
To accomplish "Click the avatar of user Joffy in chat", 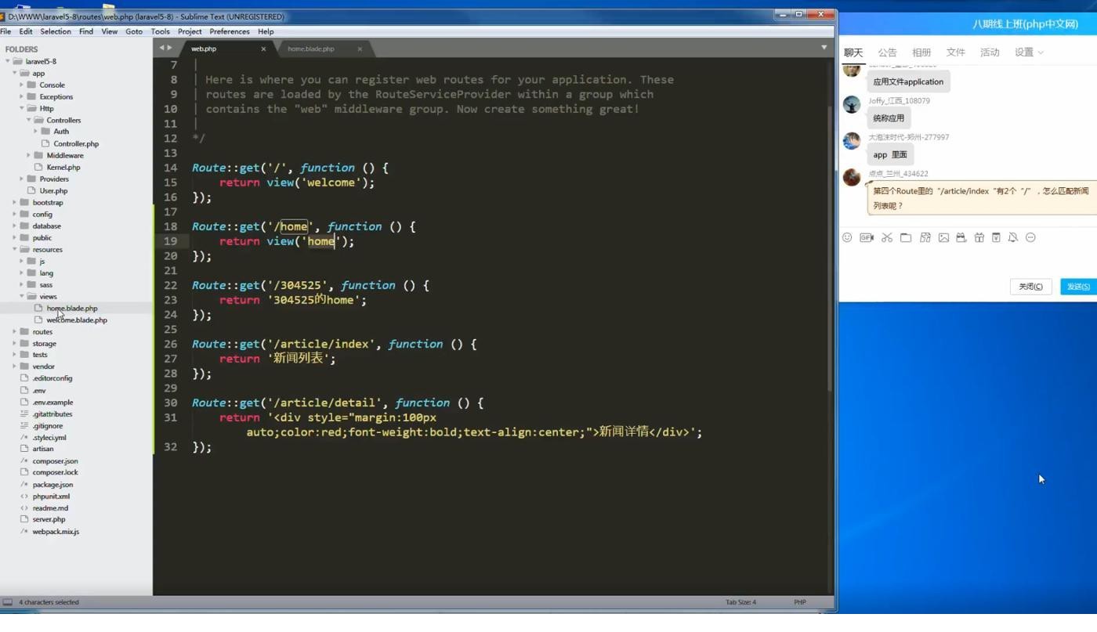I will point(852,104).
